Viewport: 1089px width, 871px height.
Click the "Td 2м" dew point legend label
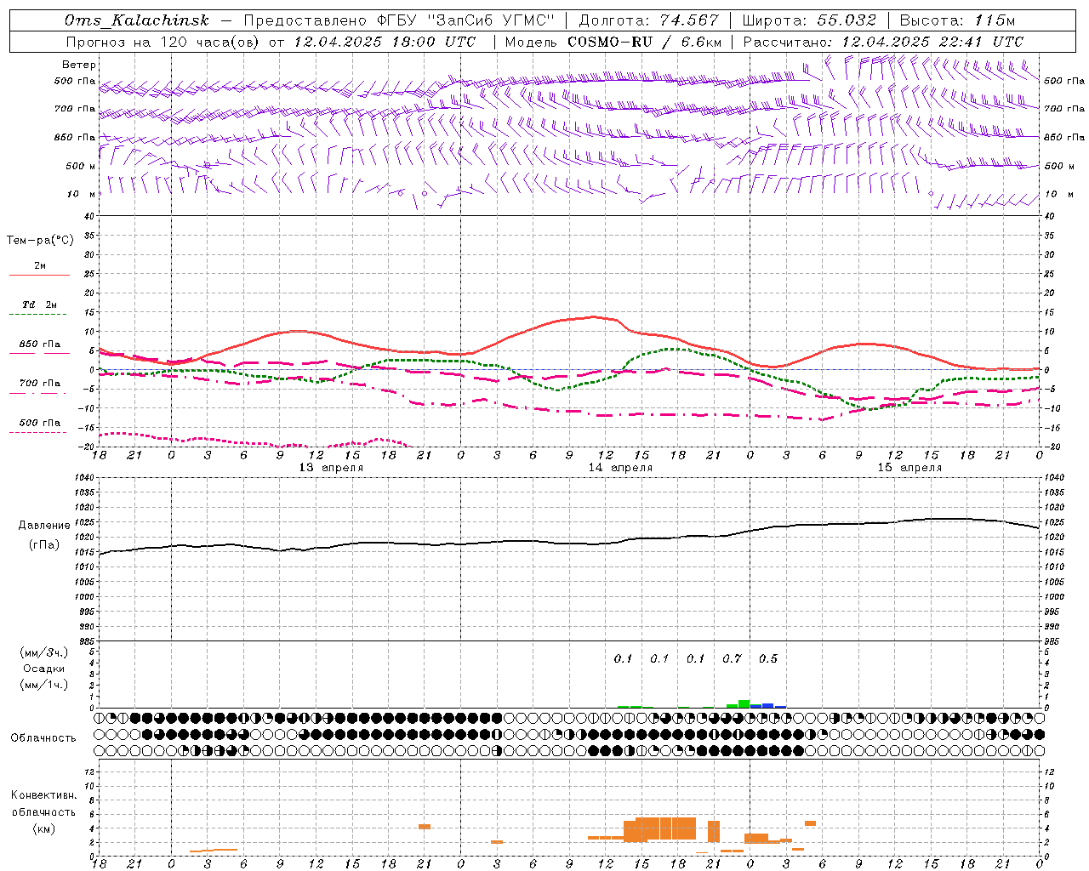click(39, 305)
